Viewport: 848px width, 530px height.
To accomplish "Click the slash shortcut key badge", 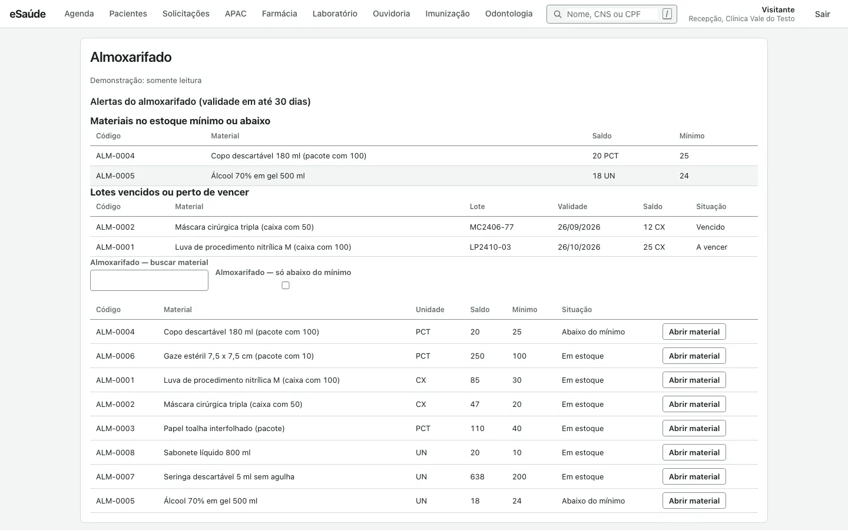I will 667,14.
